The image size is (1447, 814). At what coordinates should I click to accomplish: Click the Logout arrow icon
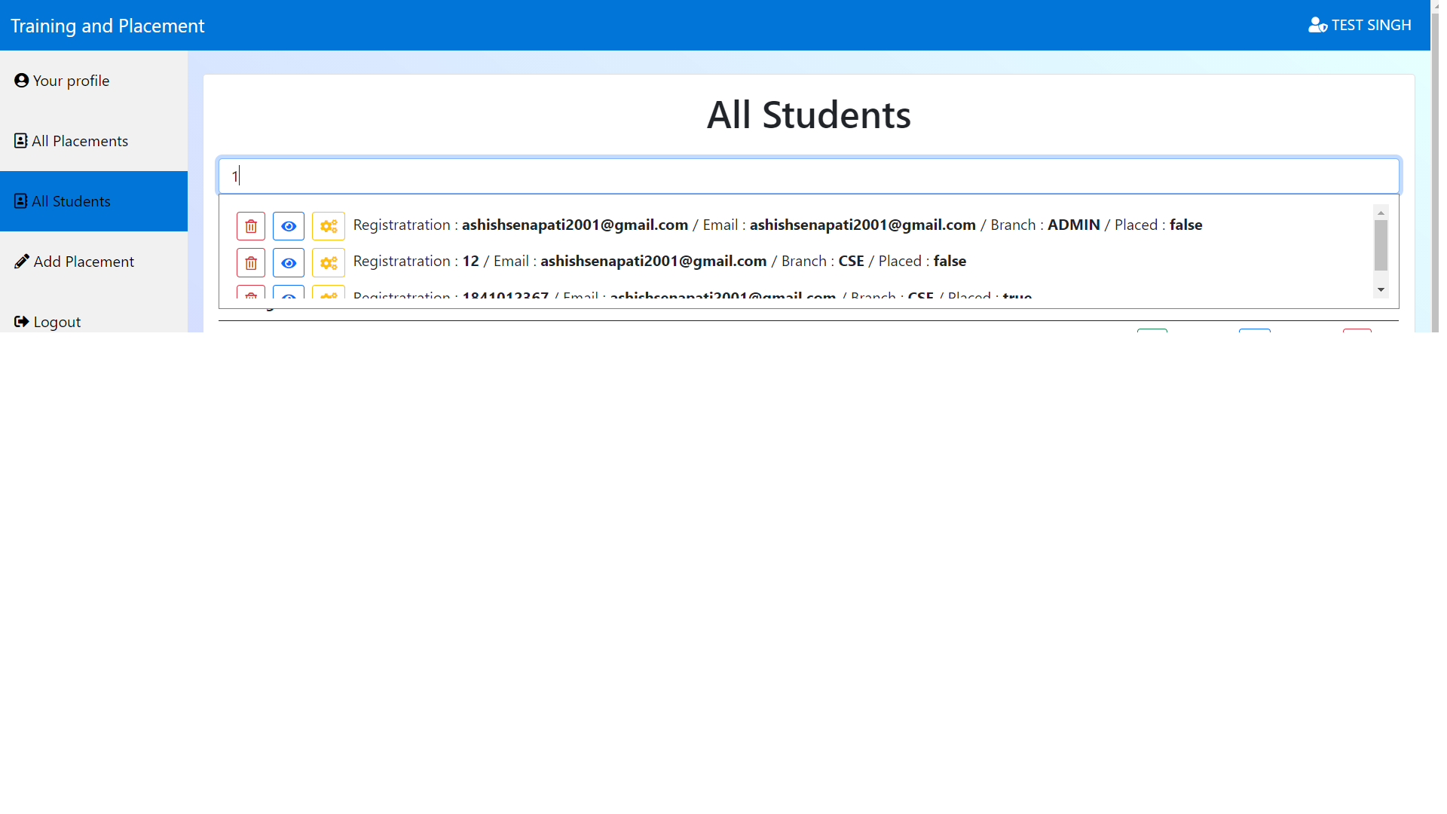tap(21, 320)
